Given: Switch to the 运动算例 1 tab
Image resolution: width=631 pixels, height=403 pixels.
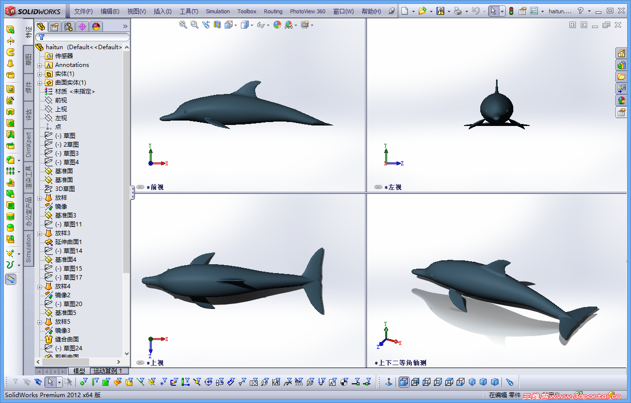Looking at the screenshot, I should (109, 371).
